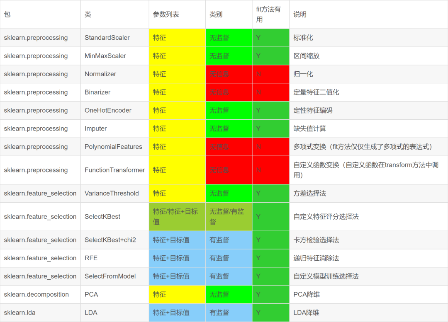Click 'sklearn.preprocessing' in the Imputer row
Image resolution: width=448 pixels, height=322 pixels.
pyautogui.click(x=40, y=128)
